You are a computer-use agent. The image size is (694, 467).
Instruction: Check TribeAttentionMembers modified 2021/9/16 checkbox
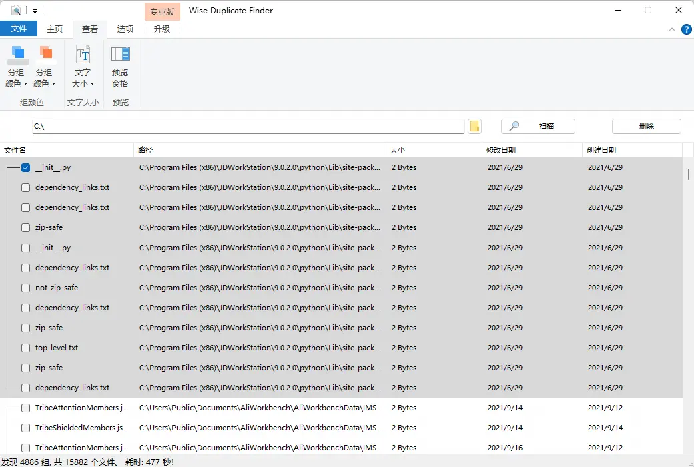(x=25, y=448)
